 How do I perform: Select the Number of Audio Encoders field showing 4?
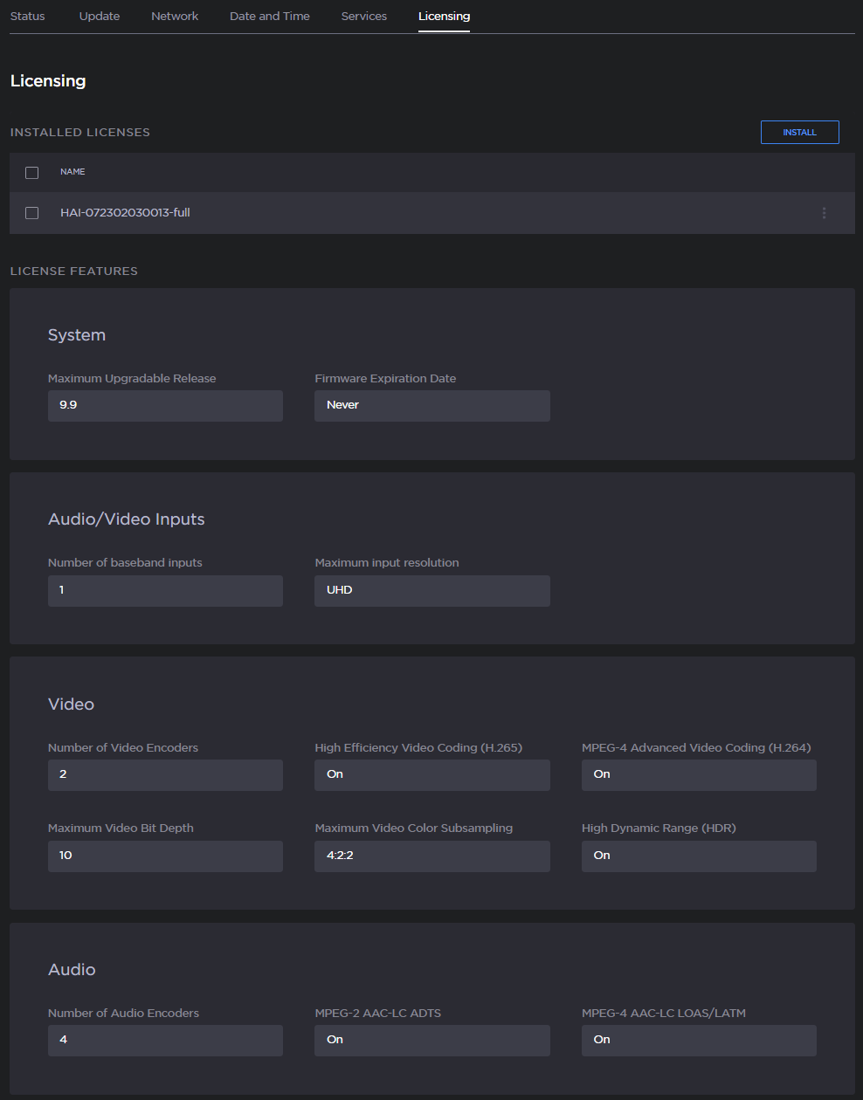[165, 1040]
